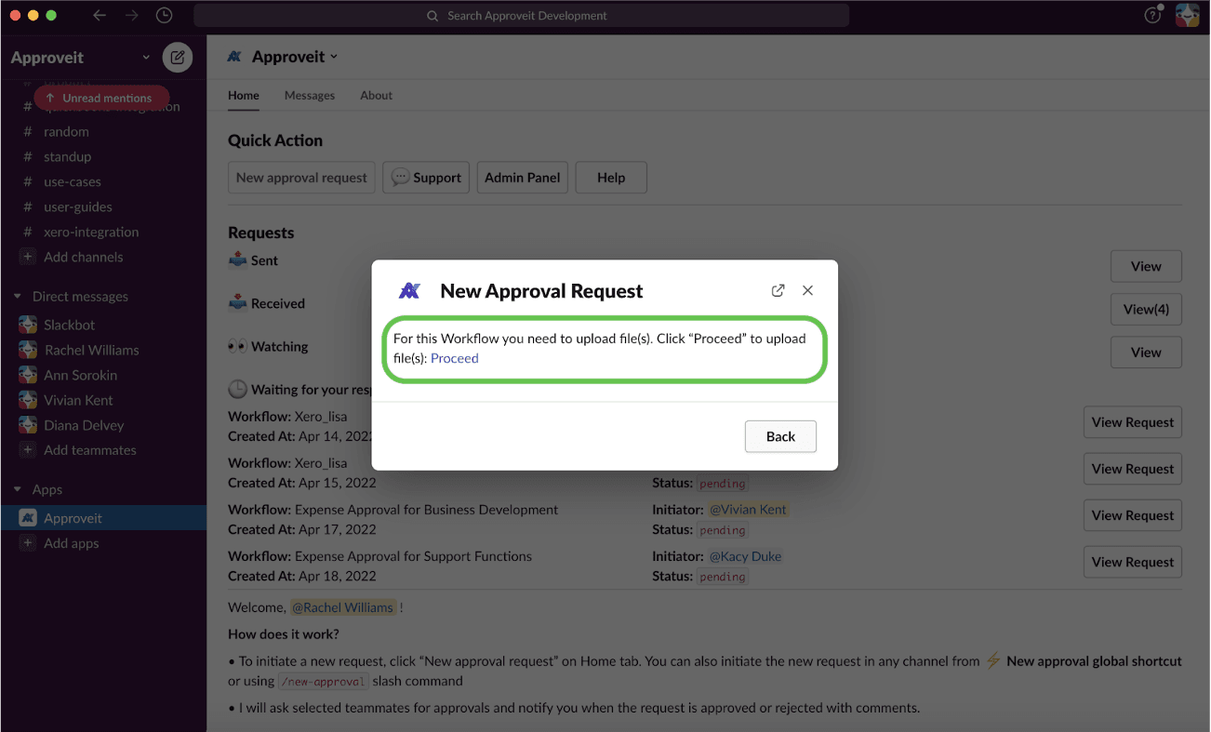Click Ann Sorokin avatar in sidebar
The width and height of the screenshot is (1211, 732).
point(28,375)
